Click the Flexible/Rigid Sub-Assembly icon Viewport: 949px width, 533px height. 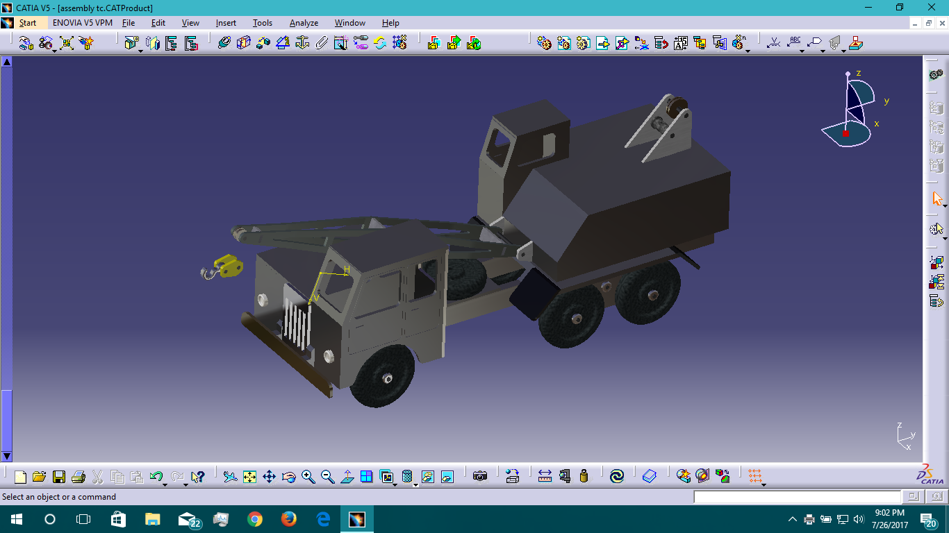(361, 43)
